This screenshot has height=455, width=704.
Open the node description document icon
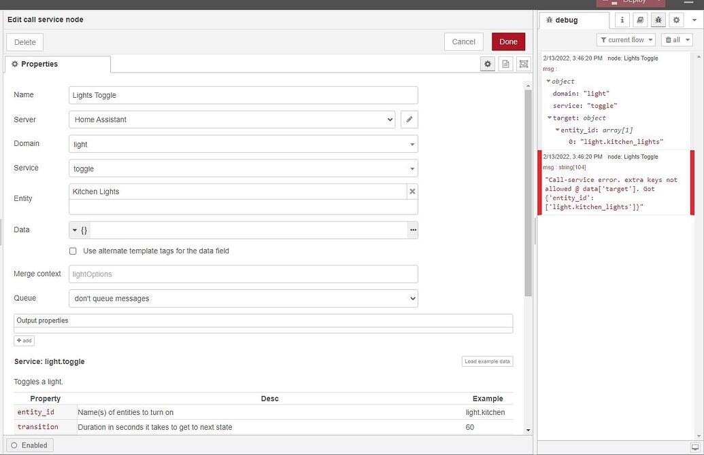point(505,63)
